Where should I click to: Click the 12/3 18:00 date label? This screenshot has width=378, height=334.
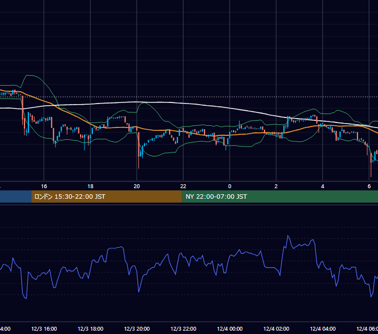[x=91, y=328]
